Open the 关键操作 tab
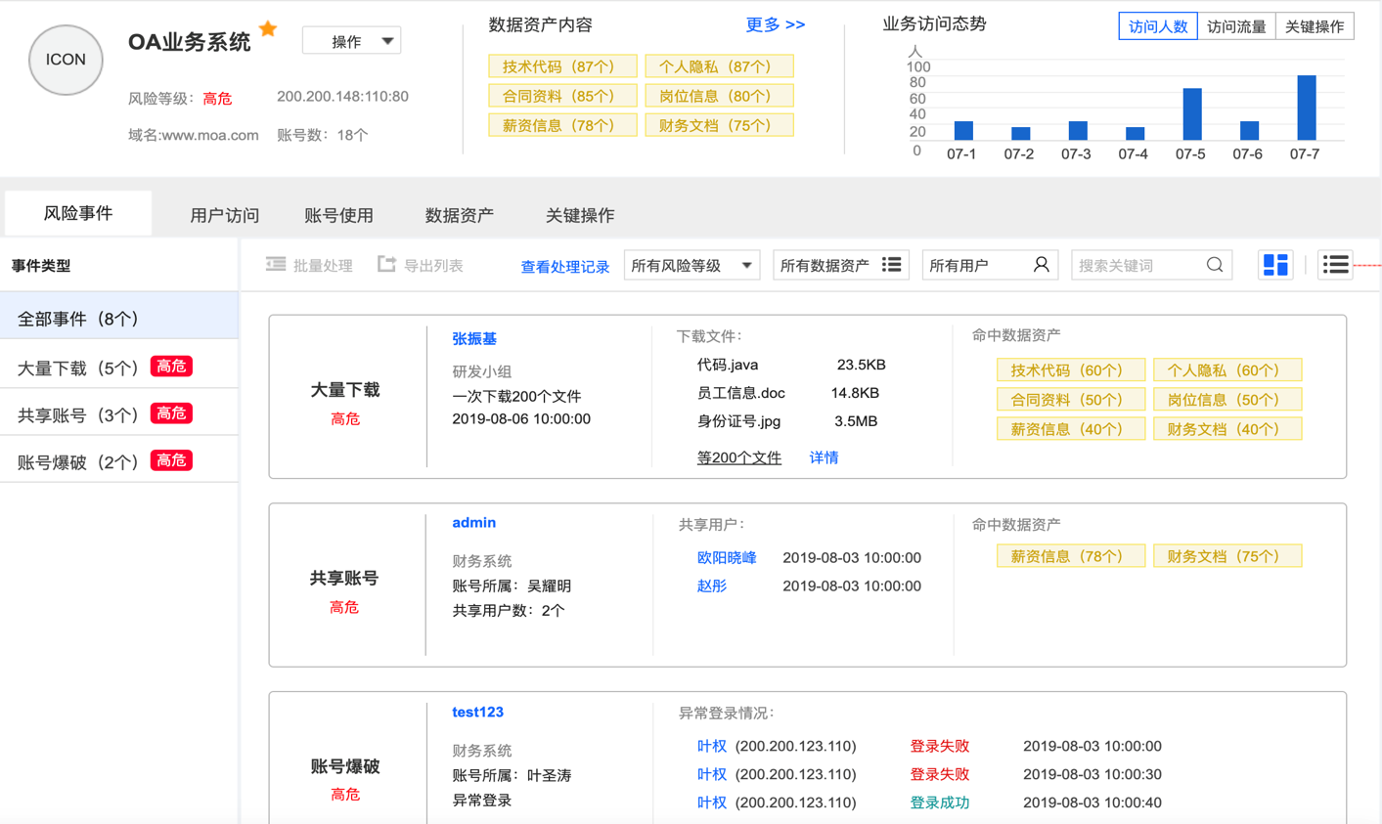 pos(580,215)
